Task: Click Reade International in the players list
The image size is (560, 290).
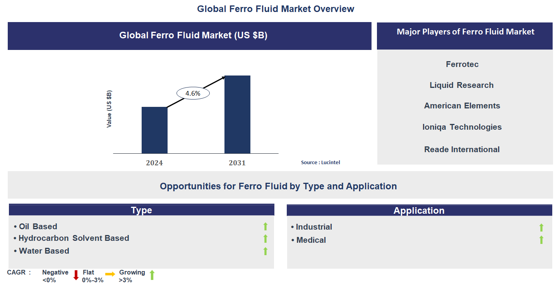Action: [462, 149]
